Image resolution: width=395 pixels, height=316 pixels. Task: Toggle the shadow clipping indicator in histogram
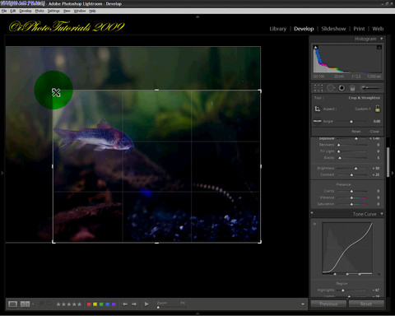pyautogui.click(x=316, y=47)
